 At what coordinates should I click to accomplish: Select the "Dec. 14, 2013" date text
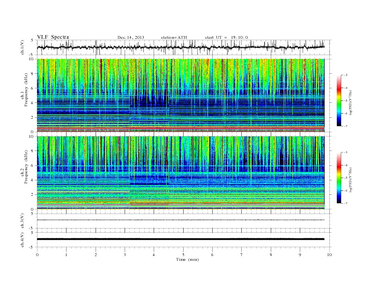[x=131, y=37]
